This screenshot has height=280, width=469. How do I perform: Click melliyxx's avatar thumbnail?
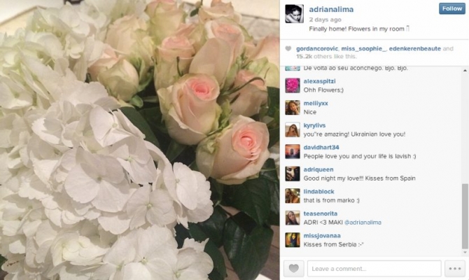[x=293, y=108]
